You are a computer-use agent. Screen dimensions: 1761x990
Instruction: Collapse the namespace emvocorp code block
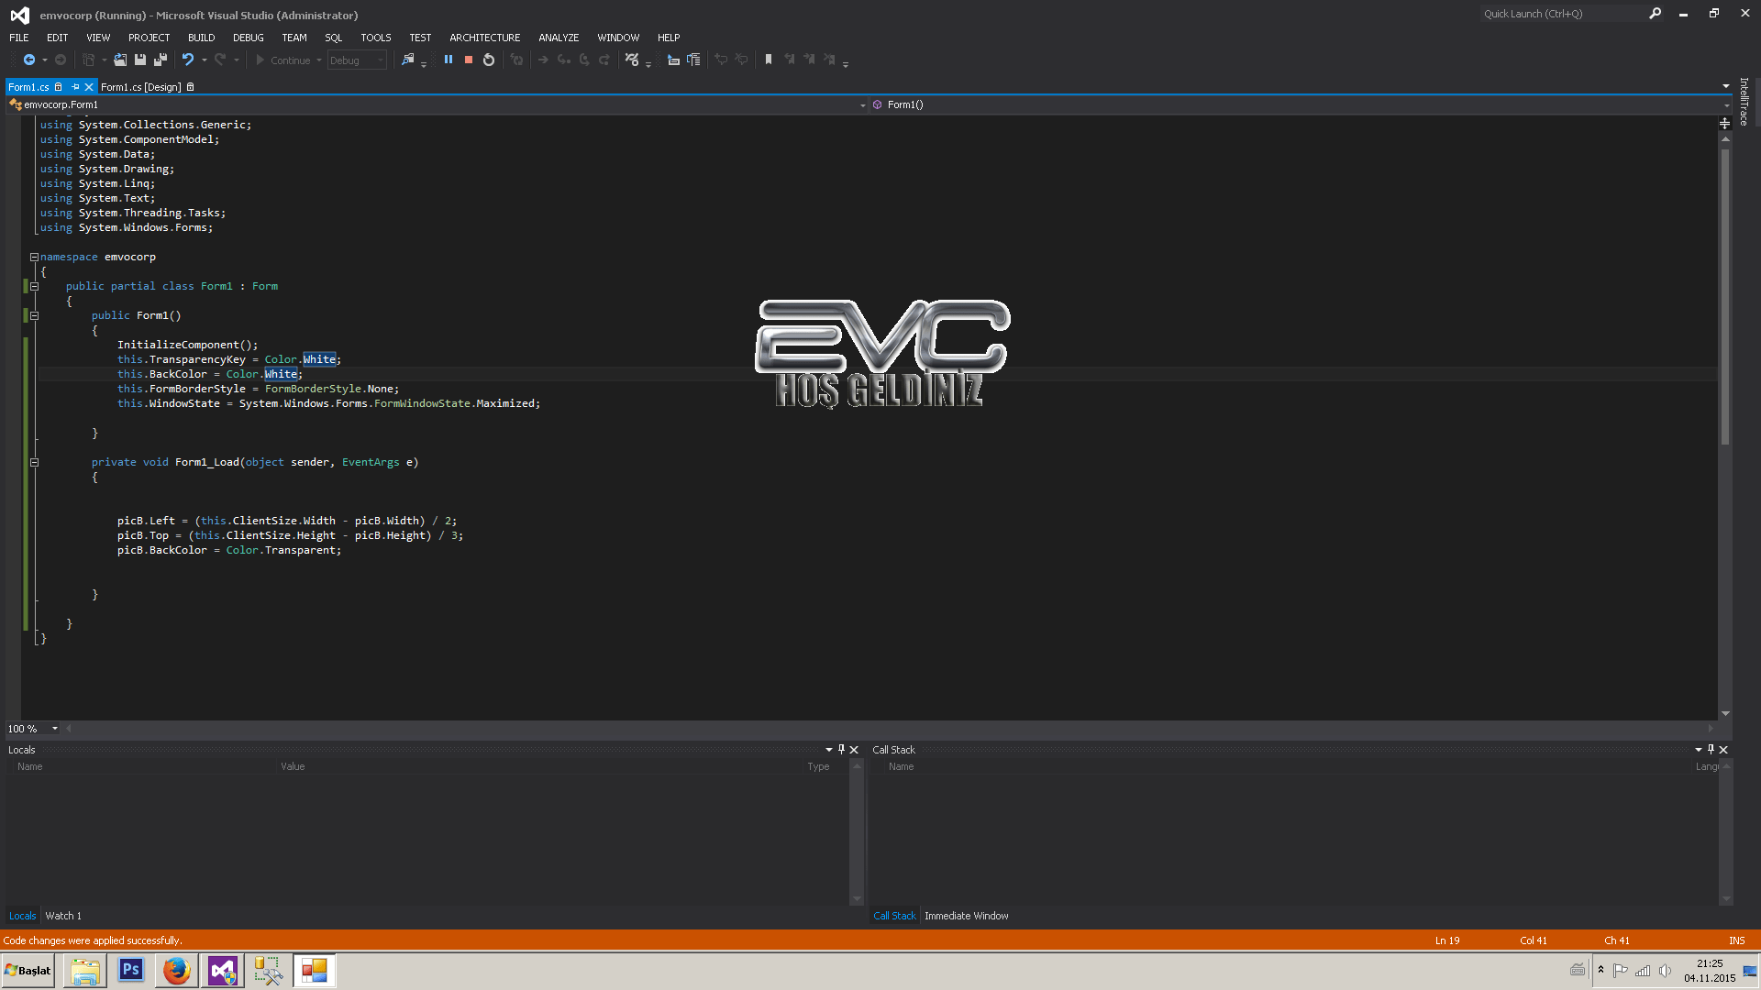click(34, 258)
